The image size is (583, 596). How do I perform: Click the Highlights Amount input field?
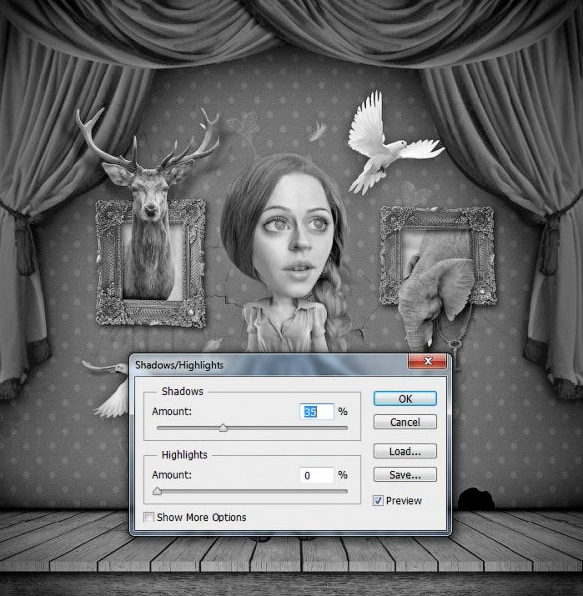click(x=316, y=475)
